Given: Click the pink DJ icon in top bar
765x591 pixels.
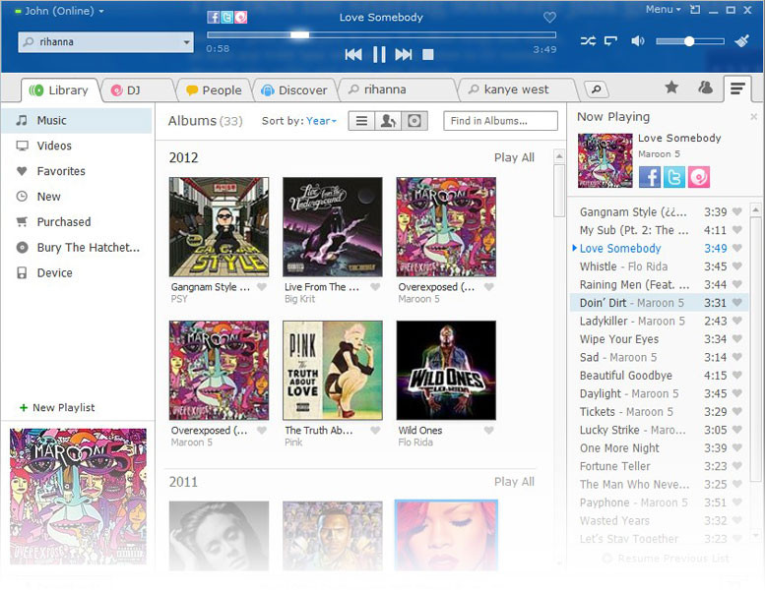Looking at the screenshot, I should [x=241, y=17].
